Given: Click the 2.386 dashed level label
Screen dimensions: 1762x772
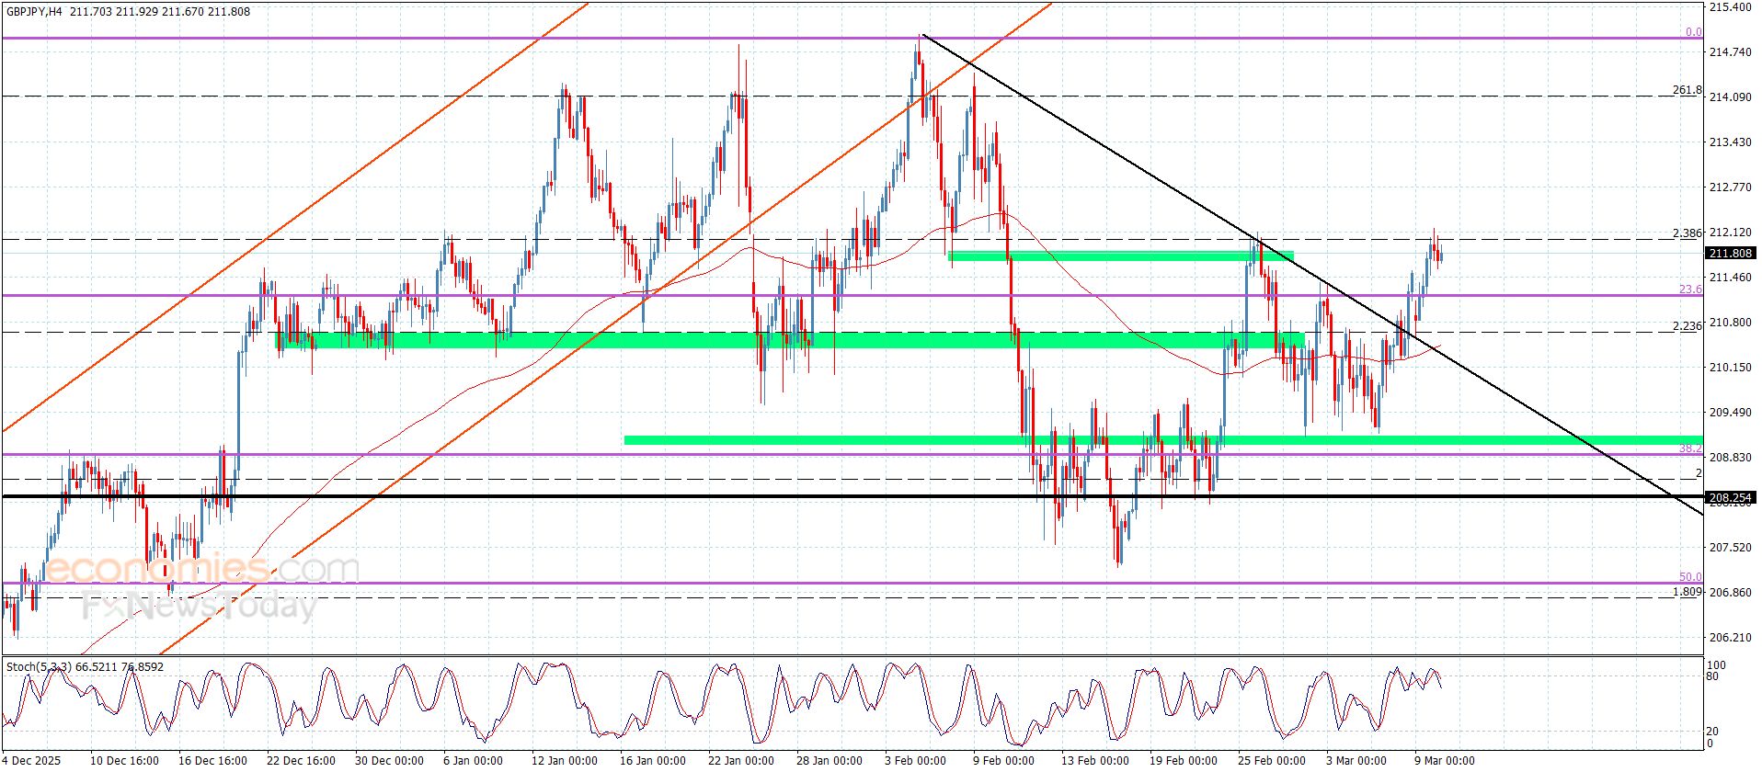Looking at the screenshot, I should pyautogui.click(x=1687, y=233).
